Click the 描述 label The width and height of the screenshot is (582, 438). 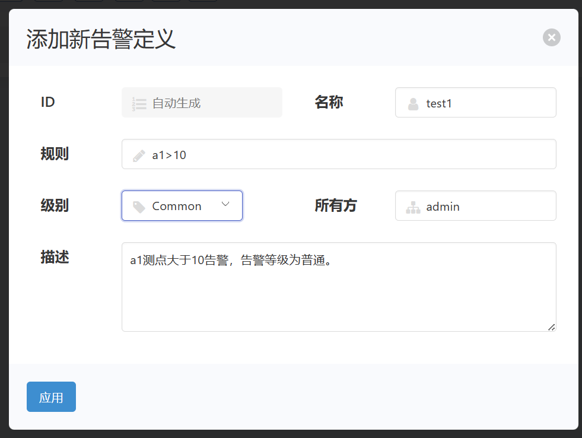point(55,257)
